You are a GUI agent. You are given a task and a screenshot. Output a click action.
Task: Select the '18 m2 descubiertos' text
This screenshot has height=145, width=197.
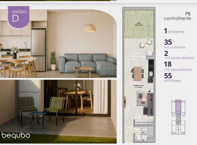coord(178,67)
